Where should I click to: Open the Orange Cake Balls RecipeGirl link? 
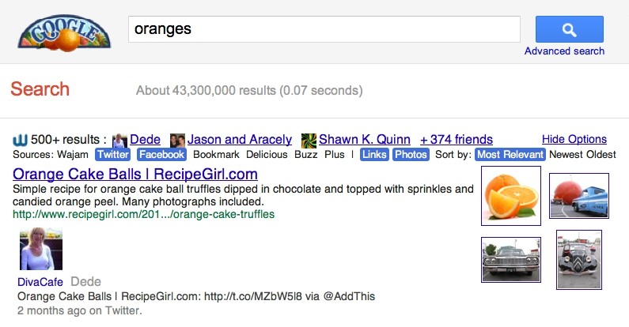coord(135,174)
